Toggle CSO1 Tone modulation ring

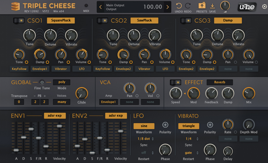click(x=27, y=62)
